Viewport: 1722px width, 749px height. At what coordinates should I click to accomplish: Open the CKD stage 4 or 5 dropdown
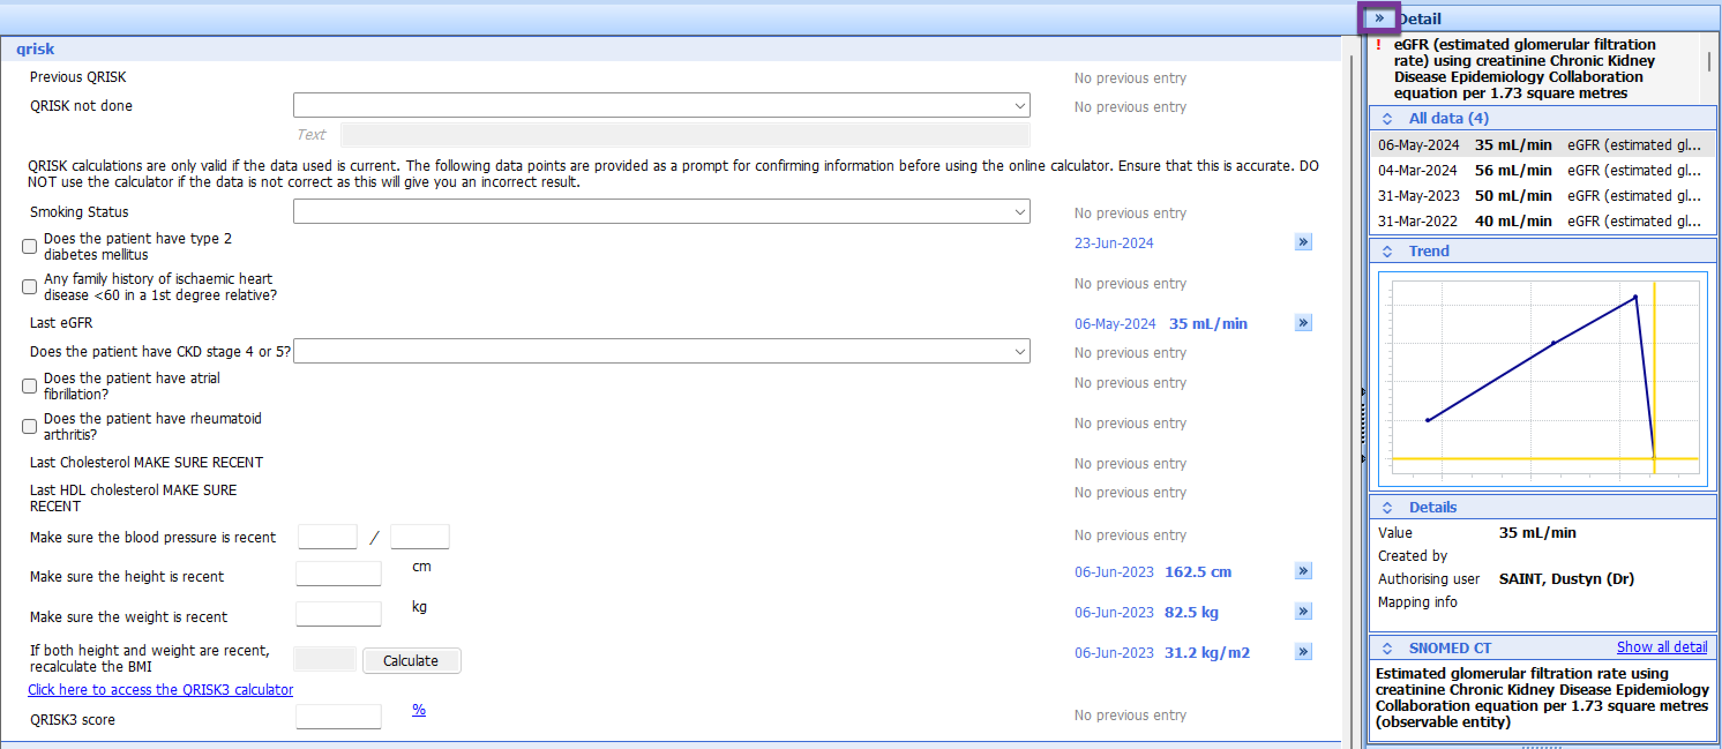(x=661, y=351)
